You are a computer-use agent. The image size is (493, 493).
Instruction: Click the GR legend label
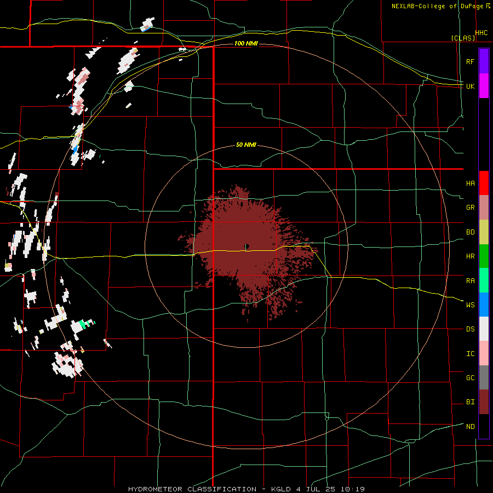470,208
